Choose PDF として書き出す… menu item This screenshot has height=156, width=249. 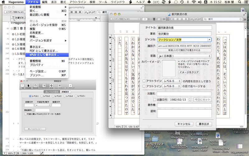(47, 51)
